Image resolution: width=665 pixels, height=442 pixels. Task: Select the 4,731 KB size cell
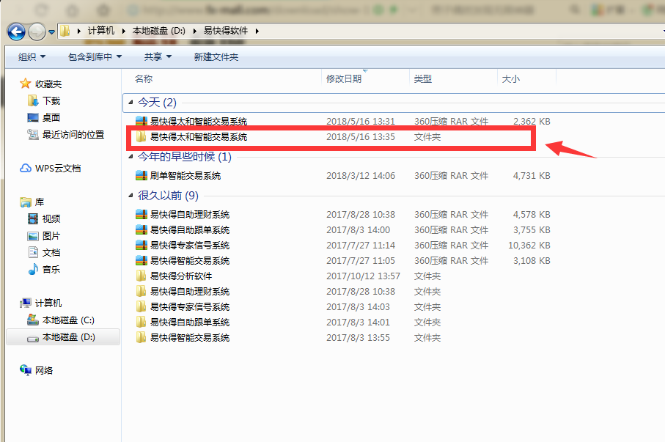[x=532, y=176]
